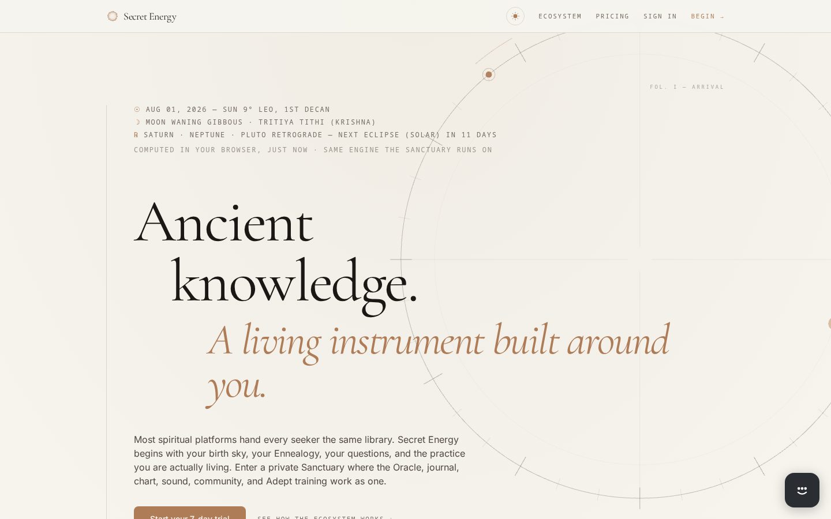
Task: Click the Start your 7-day trial button
Action: 190,513
